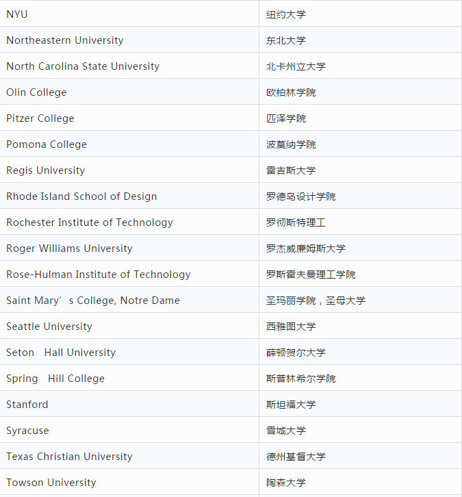Select the Texas Christian University cell

pos(69,457)
